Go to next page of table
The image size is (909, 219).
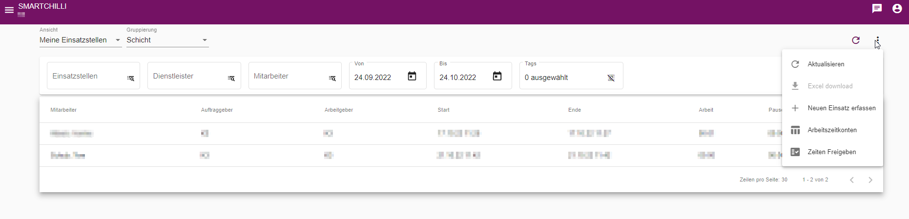(x=870, y=180)
